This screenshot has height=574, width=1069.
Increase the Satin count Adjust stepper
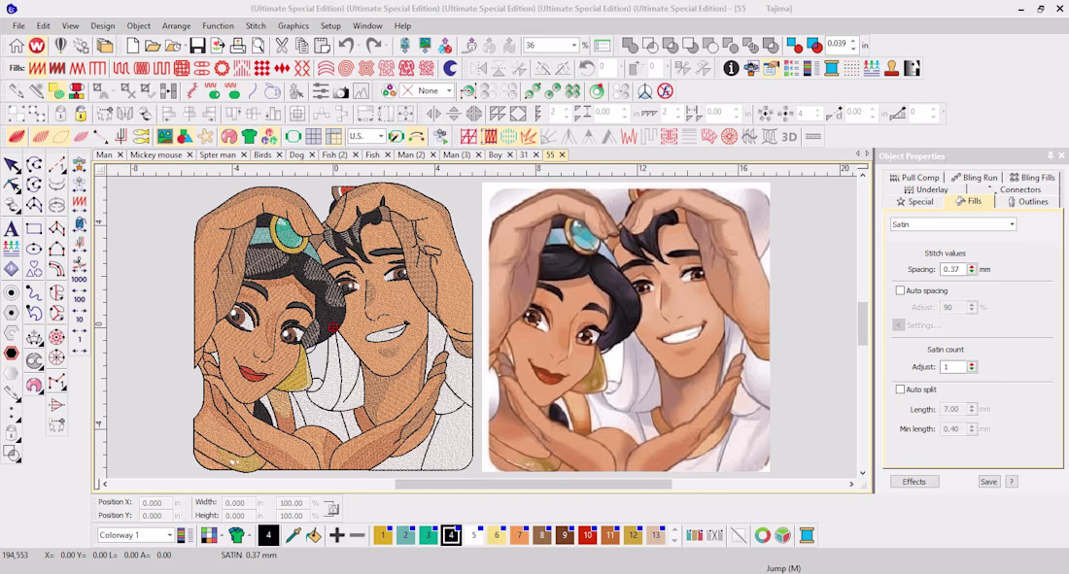pos(972,364)
